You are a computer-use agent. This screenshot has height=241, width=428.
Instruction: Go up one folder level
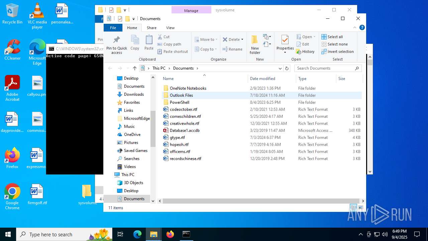point(134,68)
